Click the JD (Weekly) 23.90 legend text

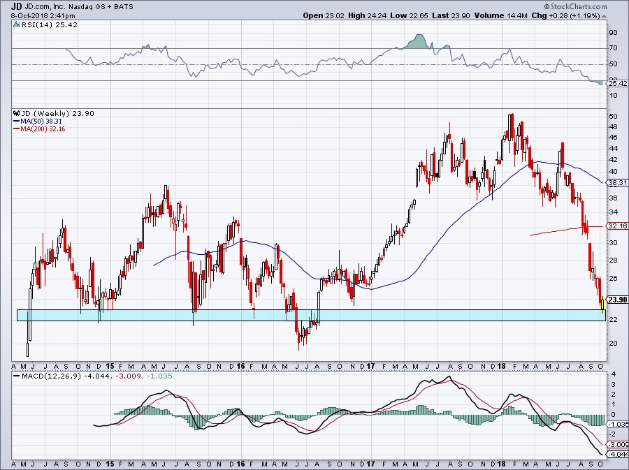pos(57,113)
